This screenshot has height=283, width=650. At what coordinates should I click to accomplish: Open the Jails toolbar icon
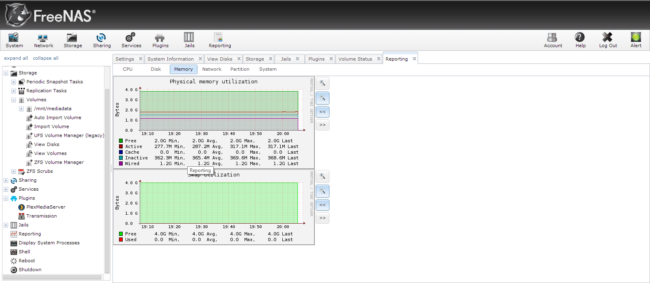(x=189, y=40)
